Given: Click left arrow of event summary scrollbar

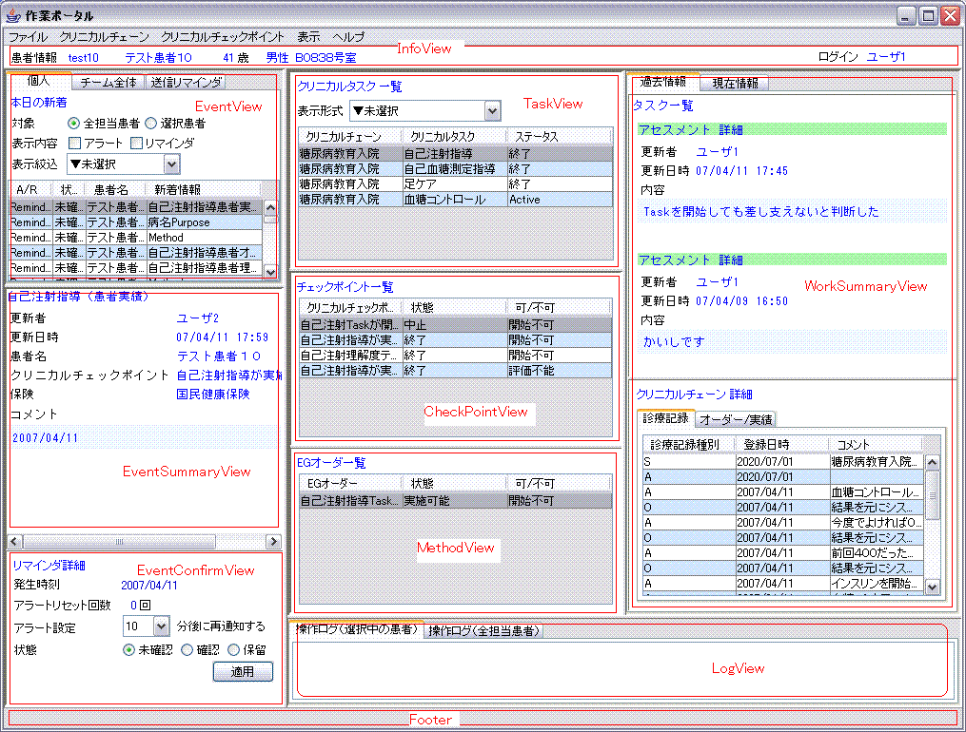Looking at the screenshot, I should [15, 541].
